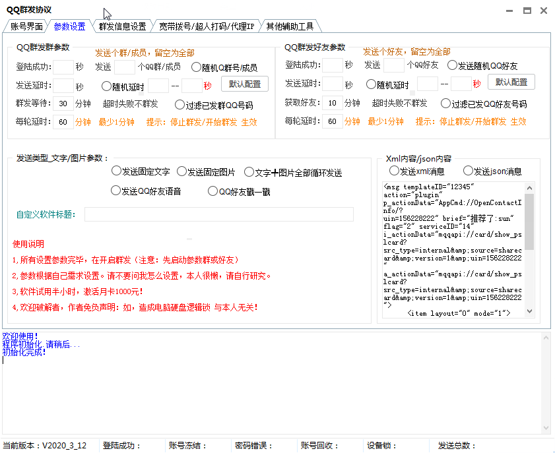Click the 登陆成功 status bar entry
Image resolution: width=555 pixels, height=453 pixels.
pyautogui.click(x=121, y=446)
